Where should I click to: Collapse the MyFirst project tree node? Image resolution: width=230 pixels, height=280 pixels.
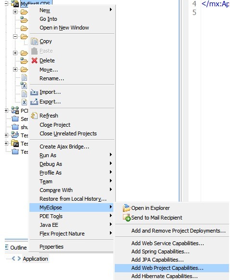click(6, 3)
